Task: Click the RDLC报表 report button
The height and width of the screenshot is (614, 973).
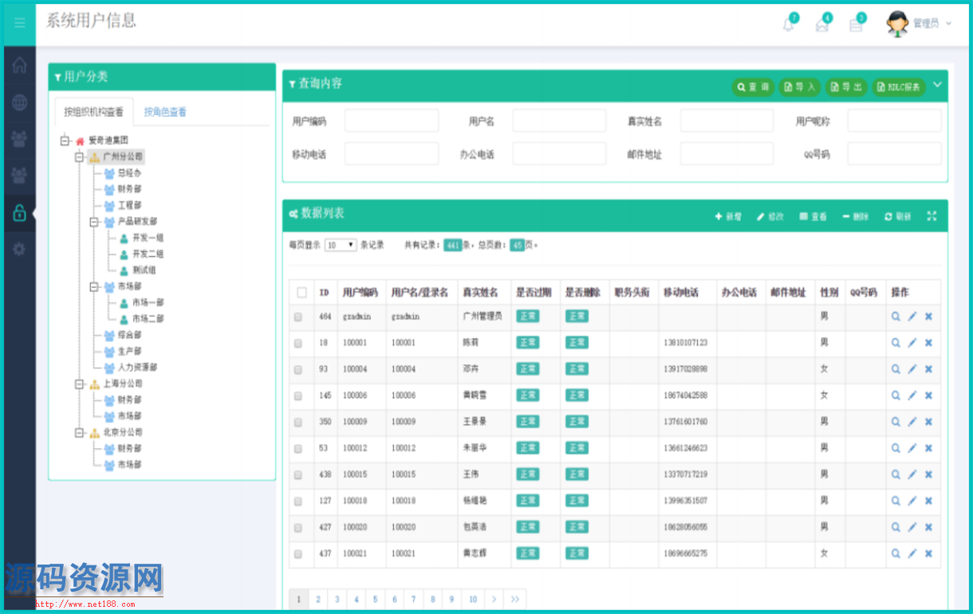Action: [899, 87]
